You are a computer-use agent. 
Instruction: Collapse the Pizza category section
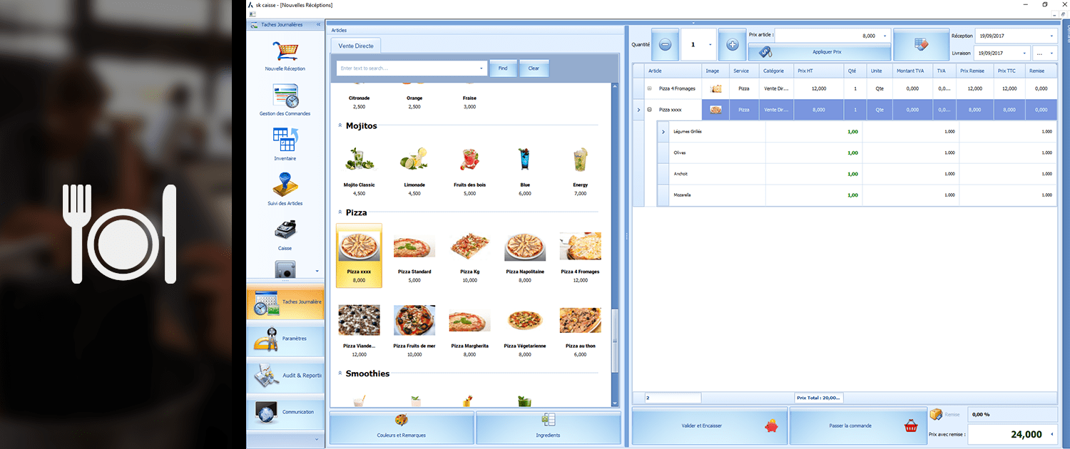coord(340,213)
